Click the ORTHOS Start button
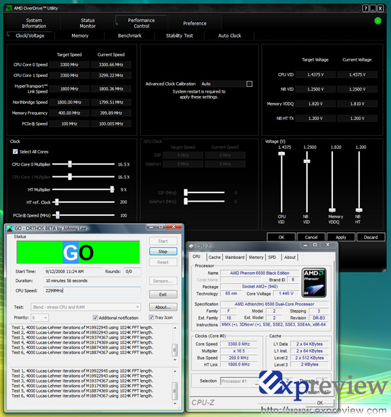 pyautogui.click(x=163, y=241)
